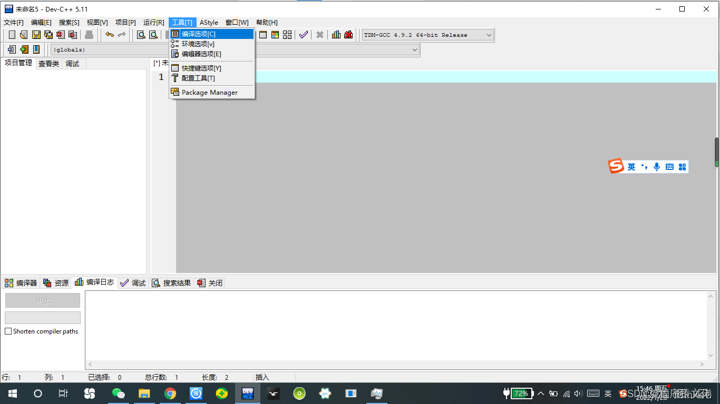This screenshot has width=720, height=404.
Task: Open the IME toolbox grid icon
Action: pos(682,167)
